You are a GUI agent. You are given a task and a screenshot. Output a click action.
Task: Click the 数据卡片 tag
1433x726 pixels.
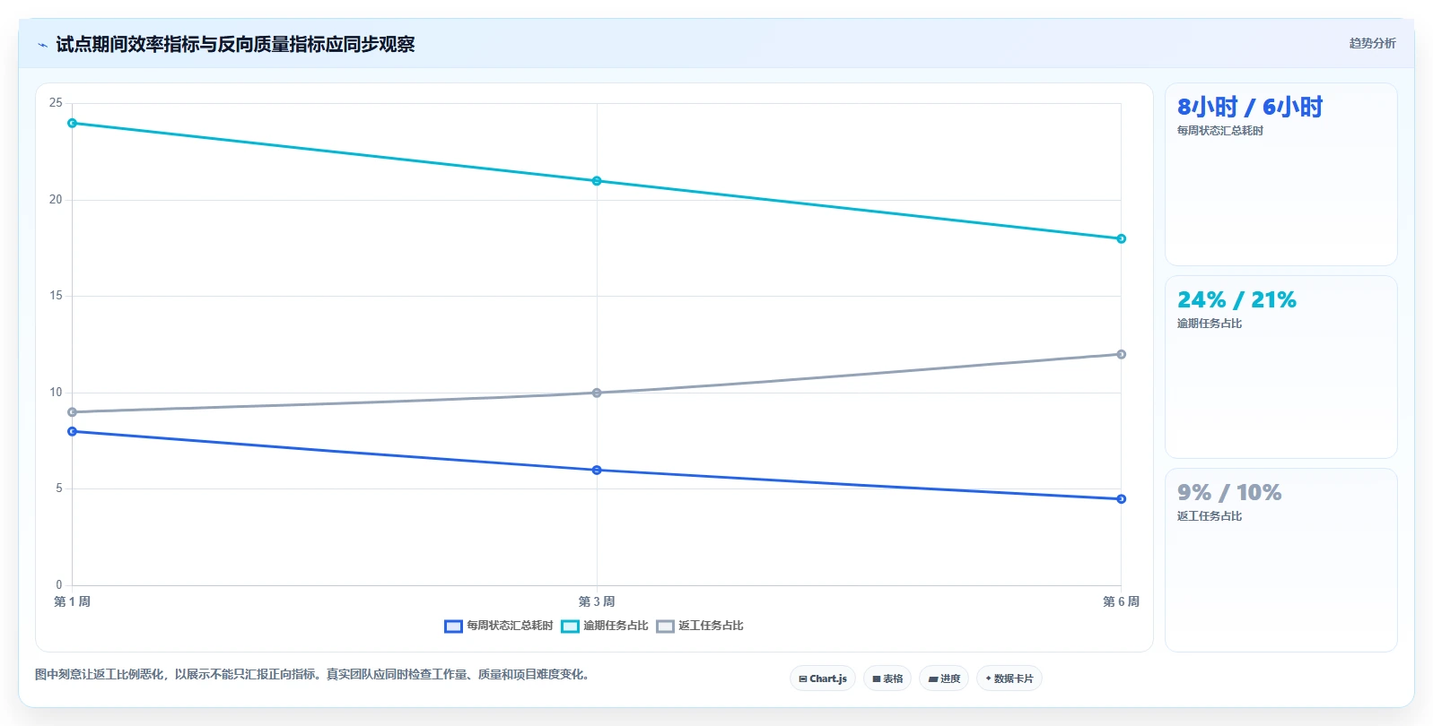point(1009,678)
